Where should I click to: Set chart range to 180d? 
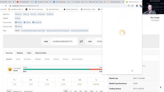tap(91, 91)
